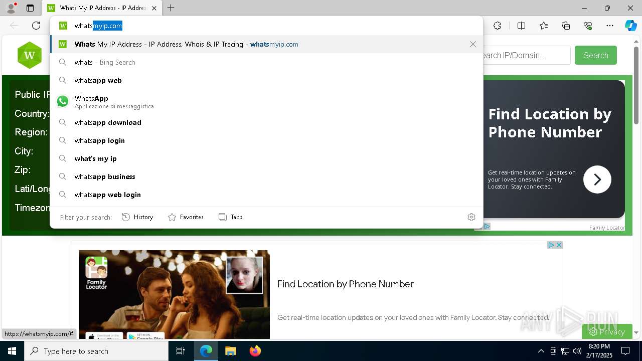642x361 pixels.
Task: Open Microsoft Edge on taskbar
Action: 206,351
